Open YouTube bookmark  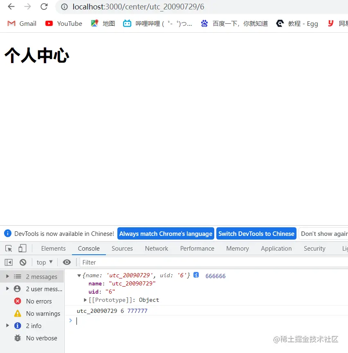tap(64, 23)
